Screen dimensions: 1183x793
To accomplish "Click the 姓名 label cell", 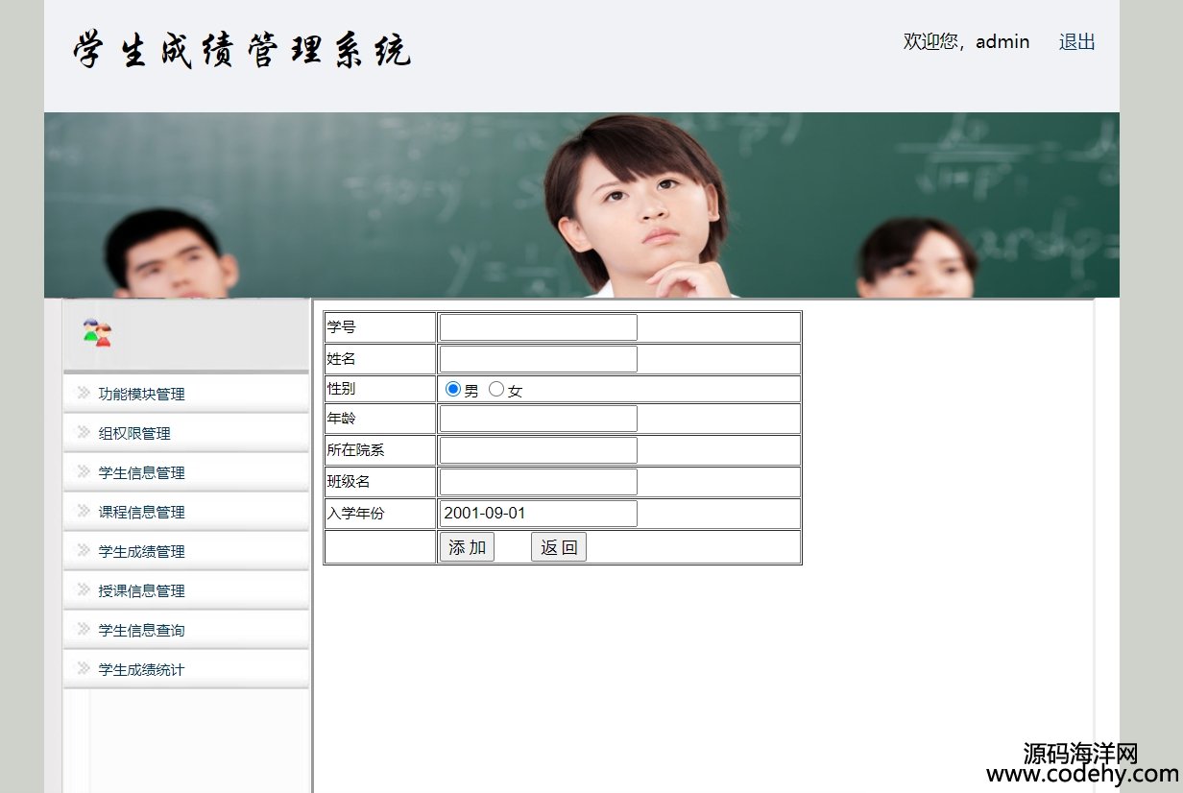I will [380, 359].
